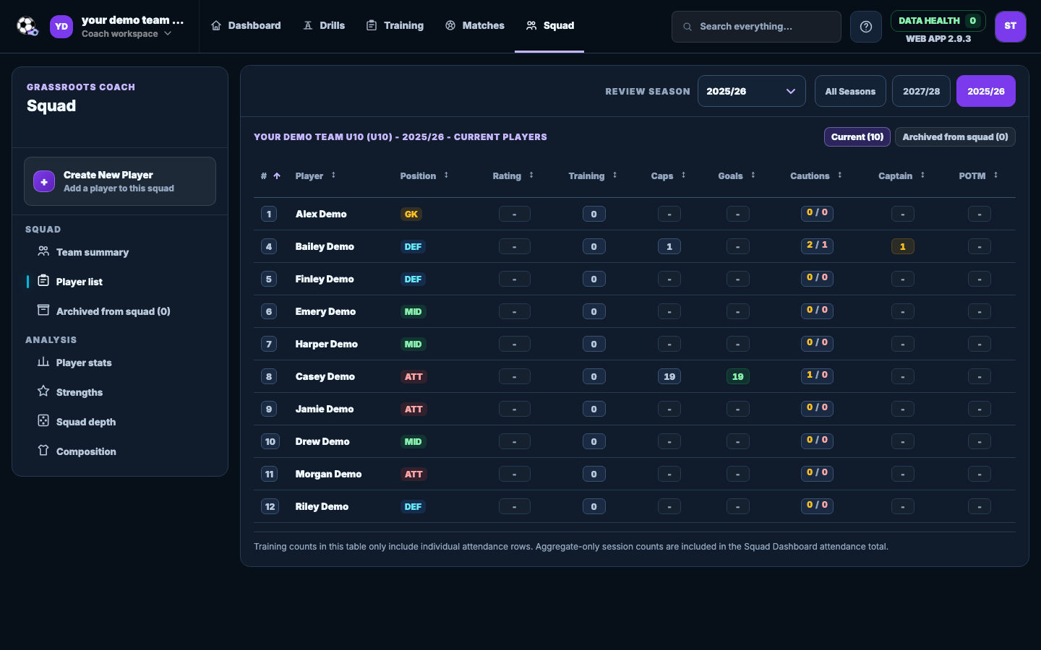Expand the Coach workspace switcher chevron
The height and width of the screenshot is (650, 1041).
(168, 34)
